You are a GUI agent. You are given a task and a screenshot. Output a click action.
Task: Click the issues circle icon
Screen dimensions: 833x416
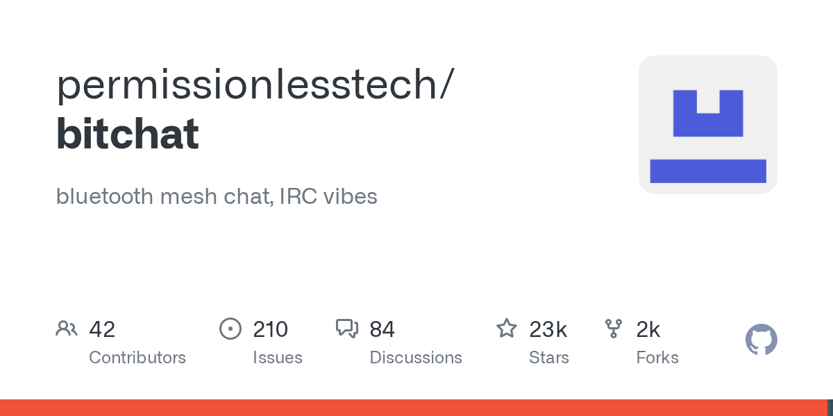[x=230, y=329]
